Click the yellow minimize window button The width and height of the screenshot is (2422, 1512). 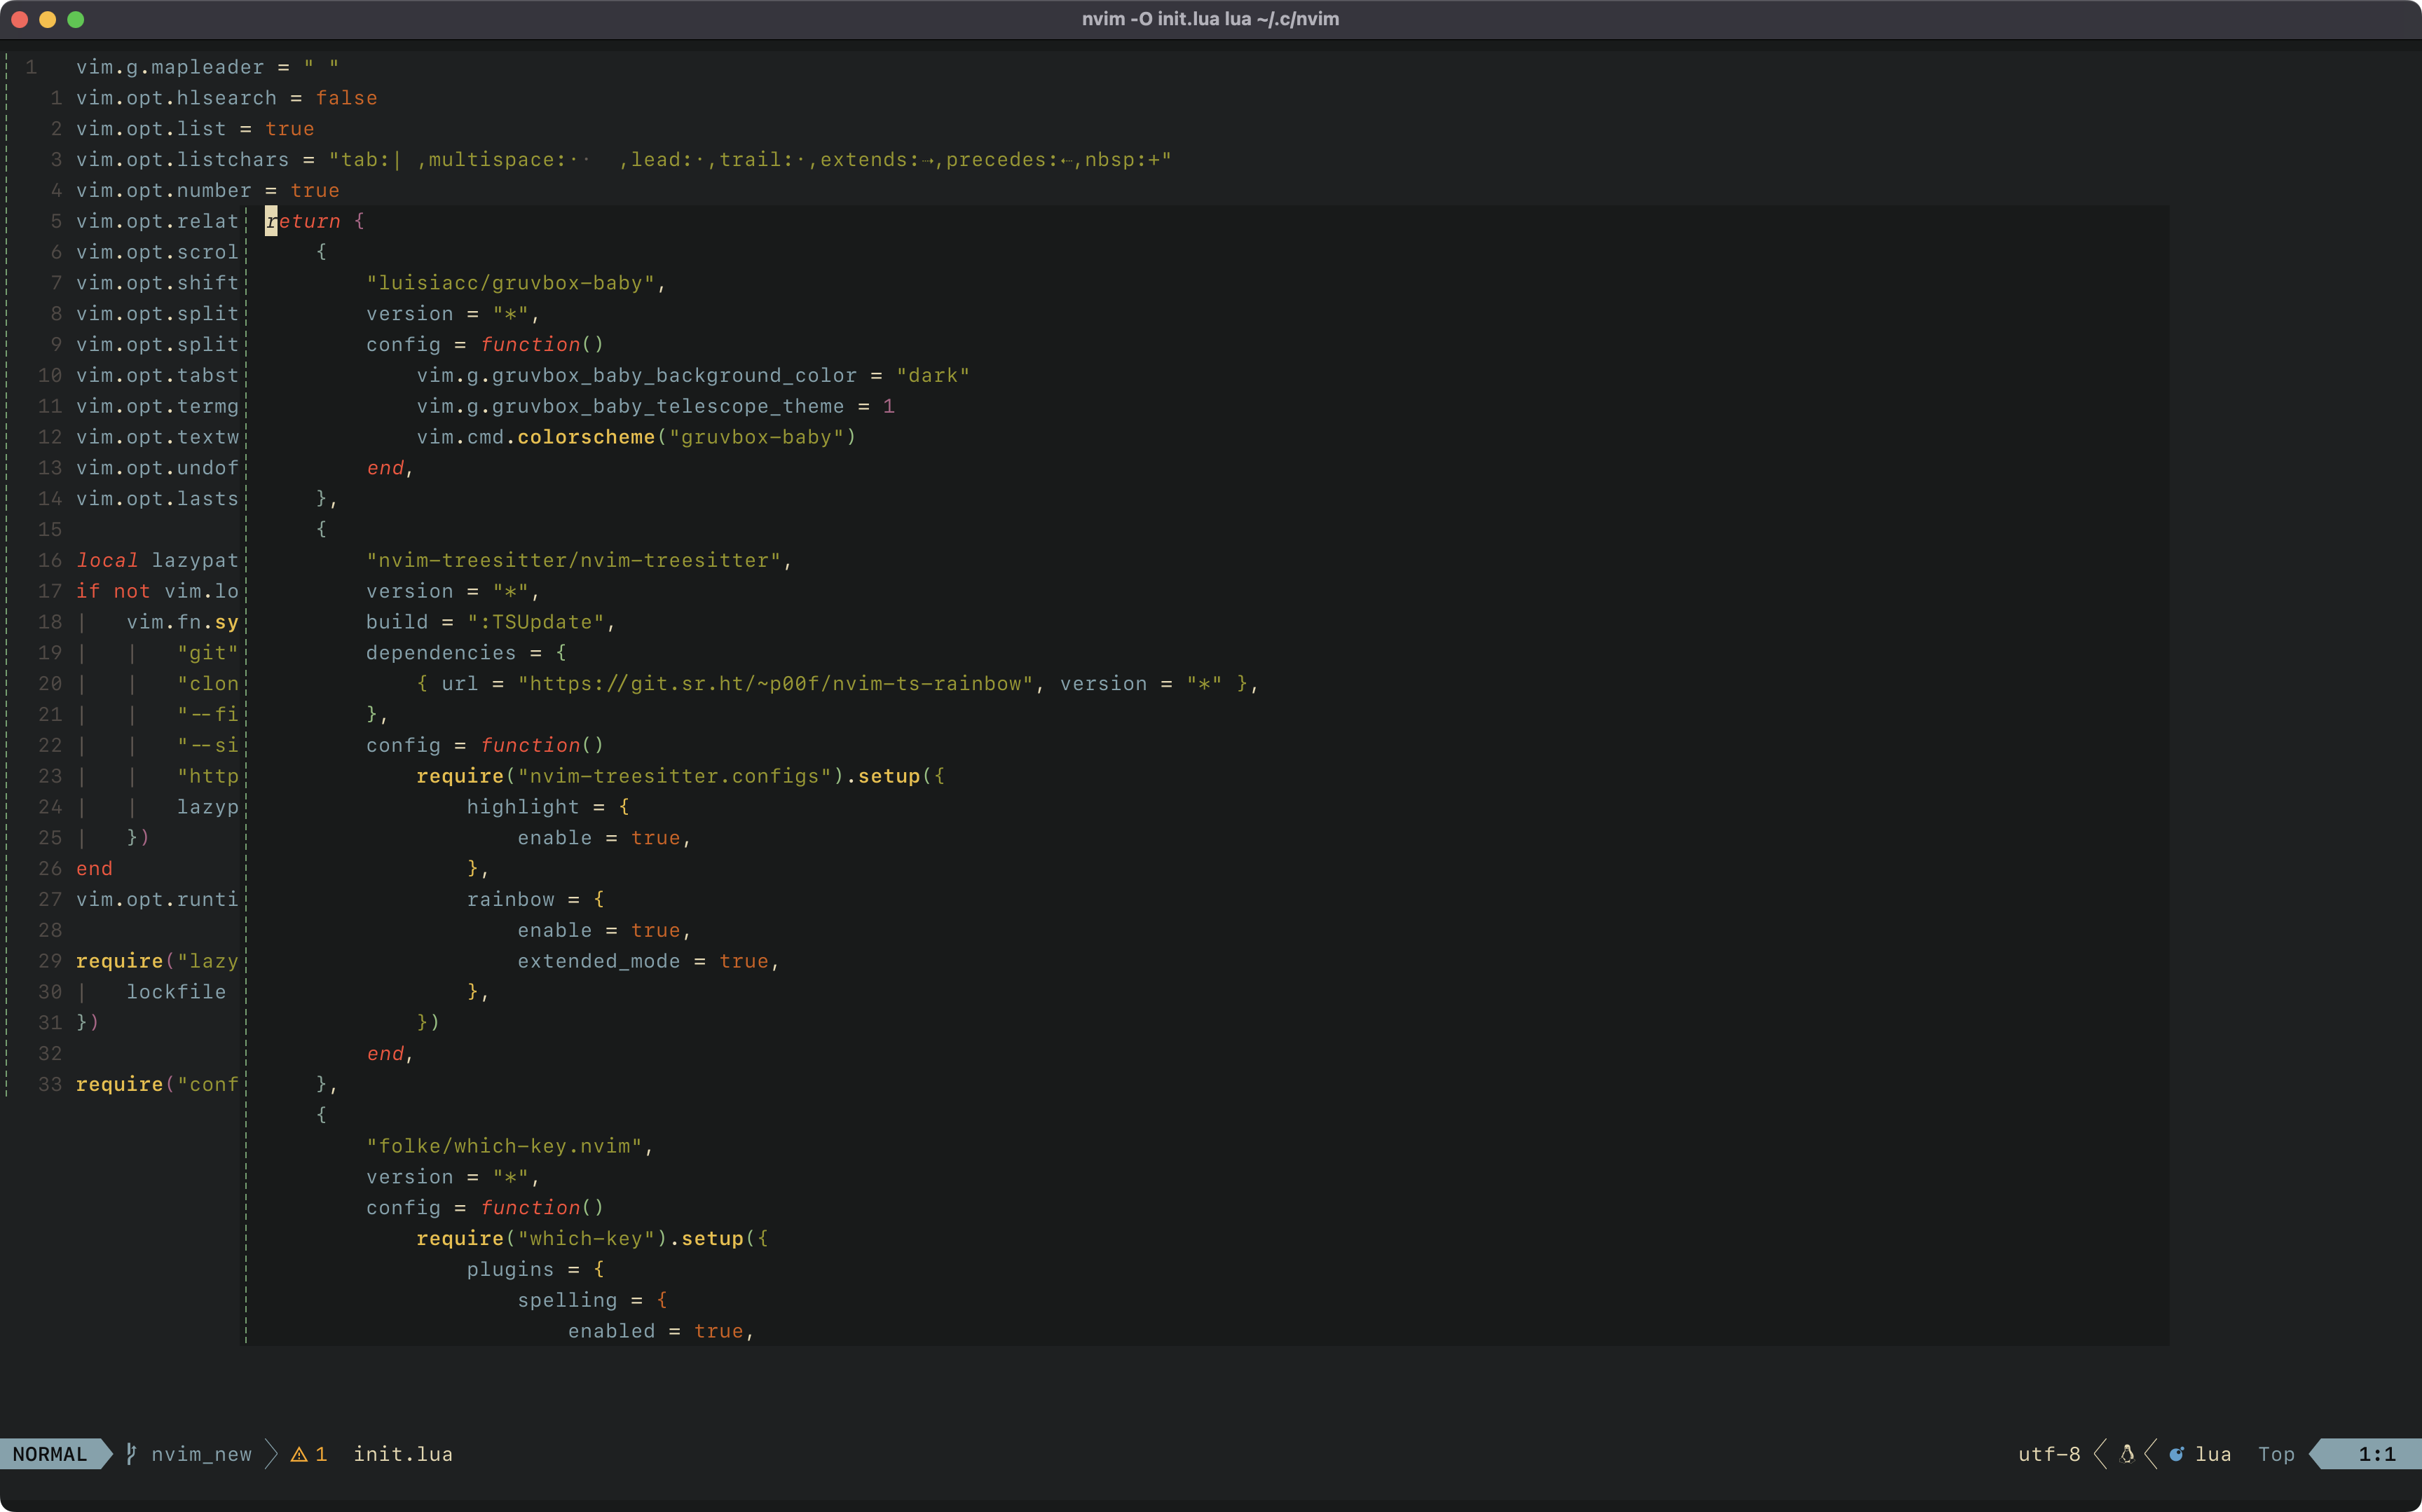point(47,19)
